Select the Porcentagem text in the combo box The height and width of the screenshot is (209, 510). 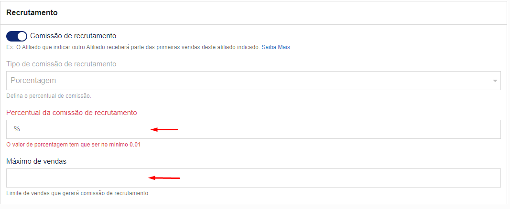click(x=33, y=81)
